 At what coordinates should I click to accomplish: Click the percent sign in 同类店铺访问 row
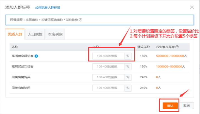click(x=128, y=88)
